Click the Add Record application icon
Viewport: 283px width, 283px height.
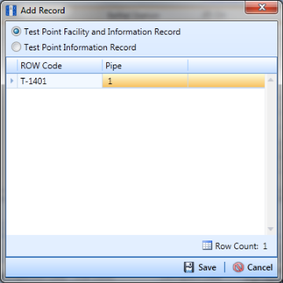[x=11, y=11]
